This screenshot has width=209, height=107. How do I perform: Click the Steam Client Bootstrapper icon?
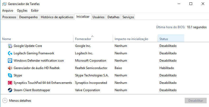(10, 90)
